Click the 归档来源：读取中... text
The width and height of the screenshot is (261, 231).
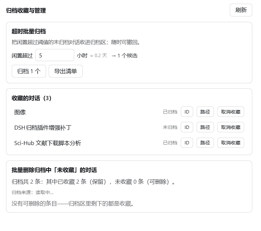33,192
